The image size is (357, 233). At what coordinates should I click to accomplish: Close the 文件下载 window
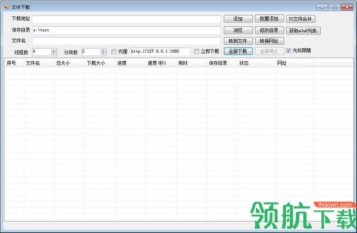coord(347,7)
